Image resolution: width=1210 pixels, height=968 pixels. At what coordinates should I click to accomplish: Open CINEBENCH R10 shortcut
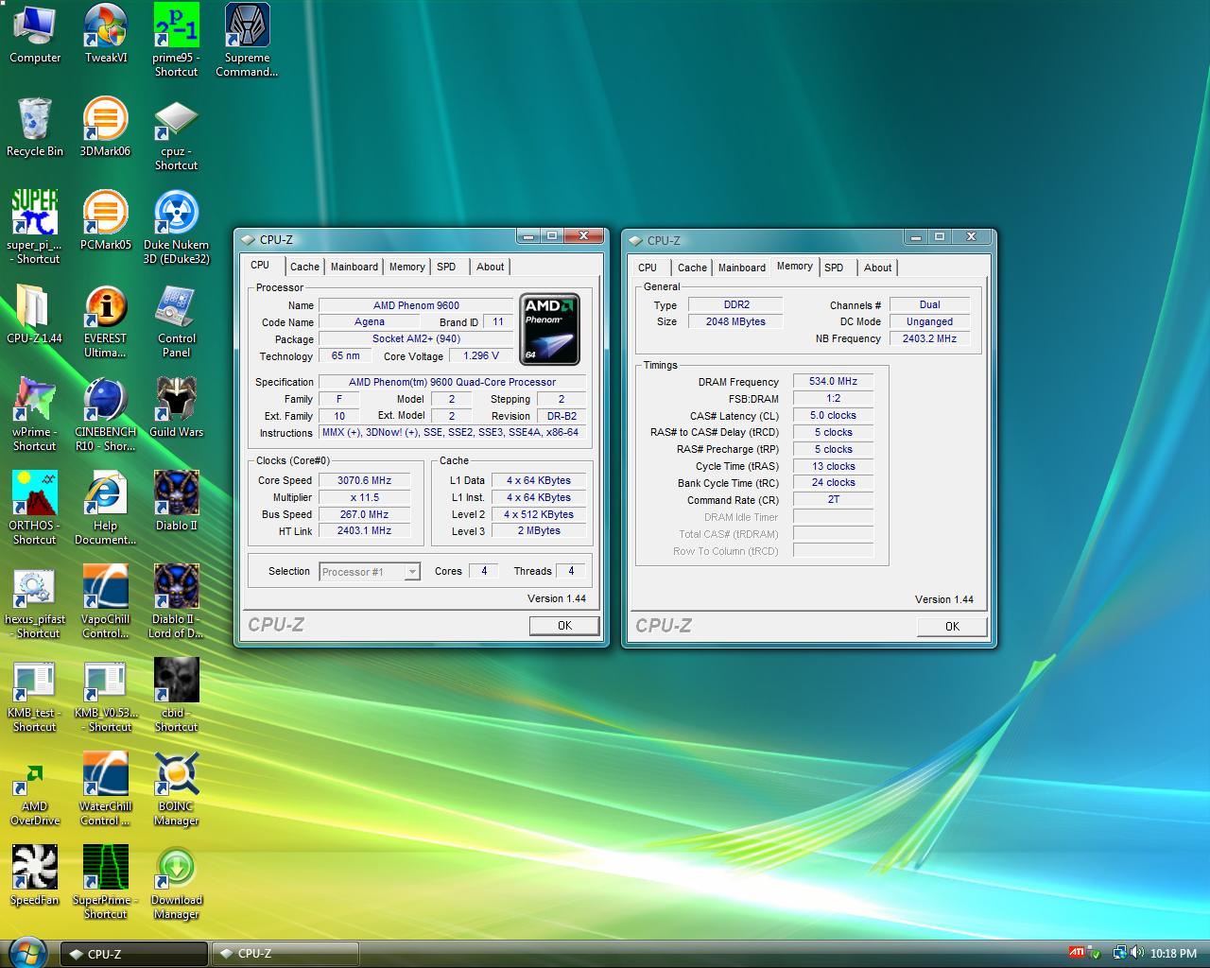(x=105, y=415)
